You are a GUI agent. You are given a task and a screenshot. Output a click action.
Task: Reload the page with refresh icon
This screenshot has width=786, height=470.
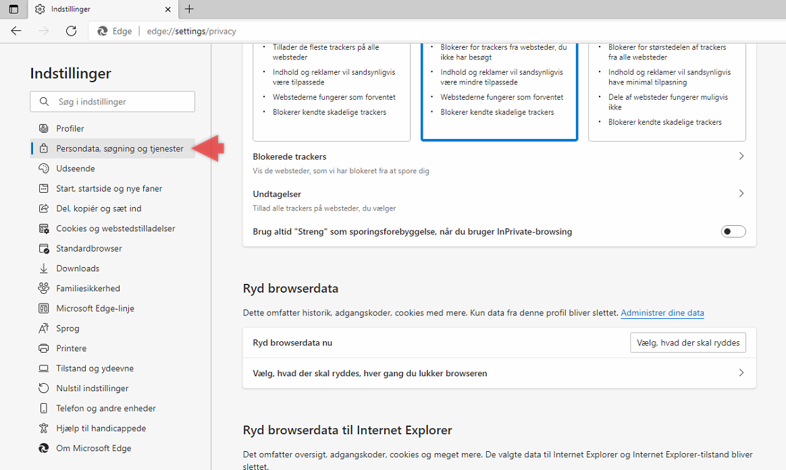[x=71, y=31]
